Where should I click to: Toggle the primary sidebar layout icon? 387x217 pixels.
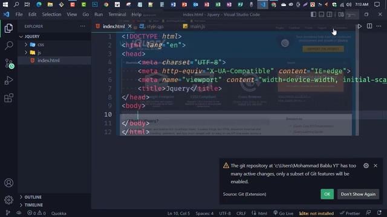pos(313,14)
